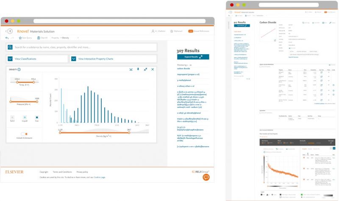Viewport: 339px width, 201px height.
Task: Click the first graph icon in properties table
Action: [321, 73]
